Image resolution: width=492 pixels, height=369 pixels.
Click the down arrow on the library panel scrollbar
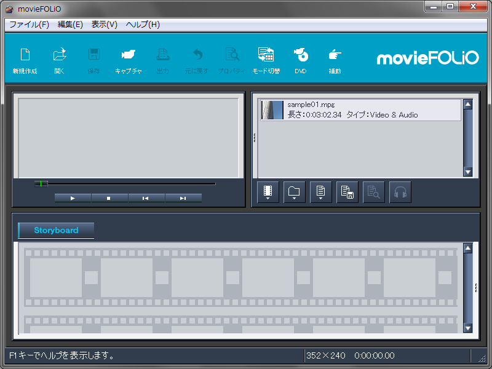coord(468,172)
